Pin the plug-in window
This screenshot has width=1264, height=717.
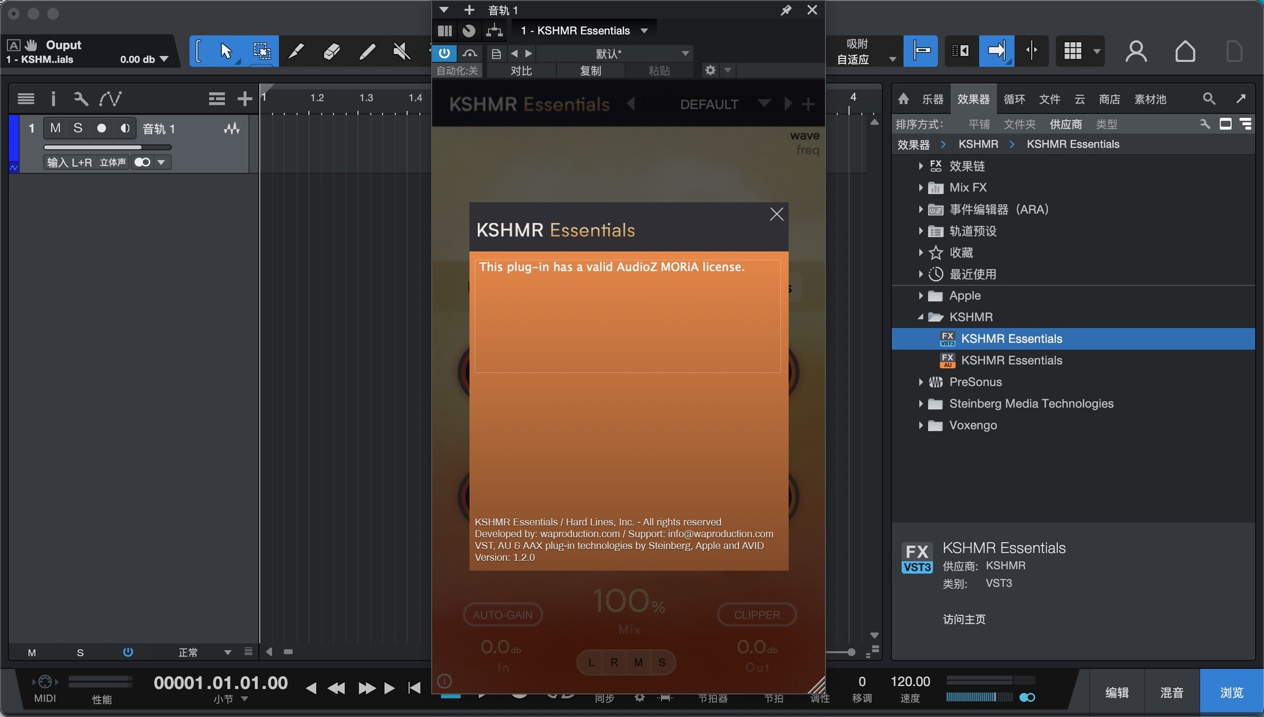pyautogui.click(x=786, y=10)
